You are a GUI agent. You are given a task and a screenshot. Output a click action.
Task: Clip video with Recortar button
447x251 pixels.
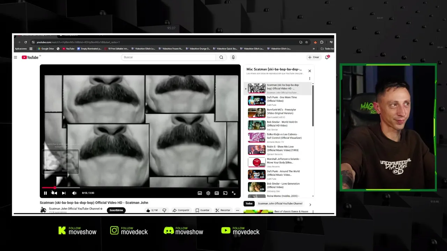tap(223, 210)
